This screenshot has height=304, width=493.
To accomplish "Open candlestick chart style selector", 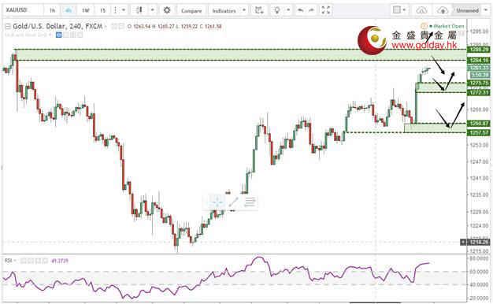I will coord(139,10).
